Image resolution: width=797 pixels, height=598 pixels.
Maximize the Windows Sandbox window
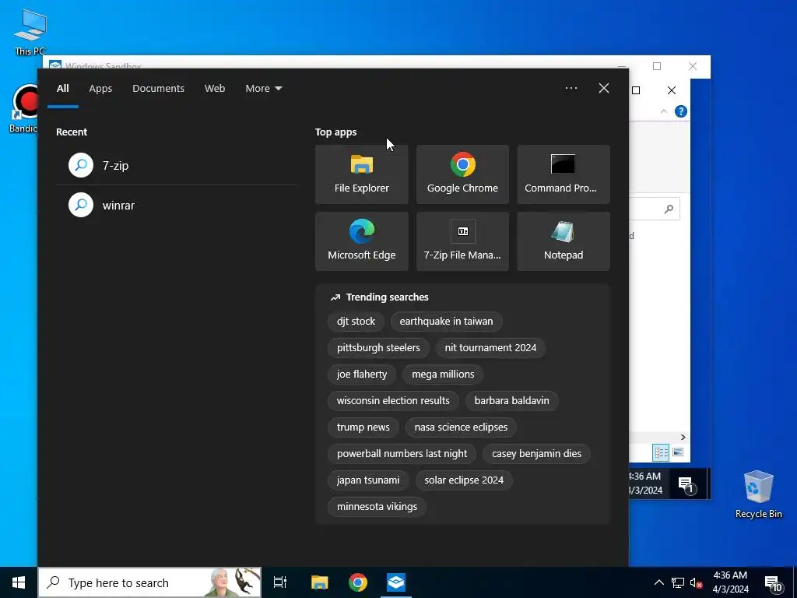coord(657,66)
